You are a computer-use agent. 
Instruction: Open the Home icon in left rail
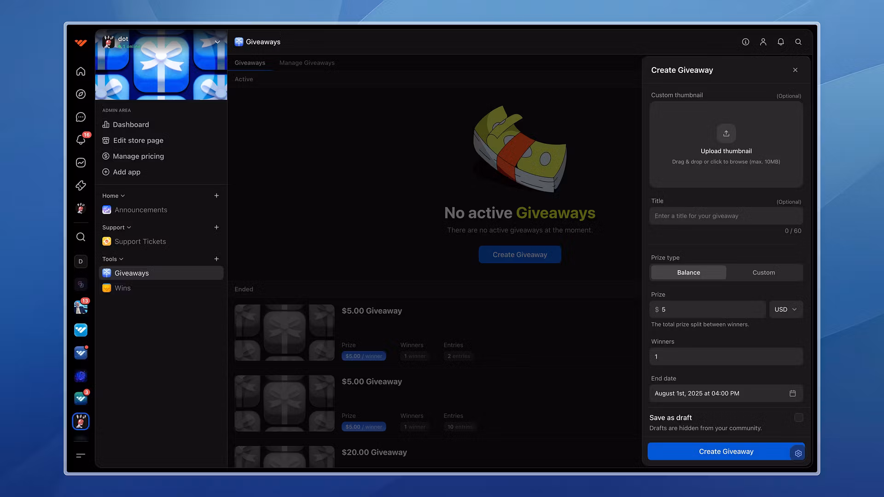(x=81, y=71)
